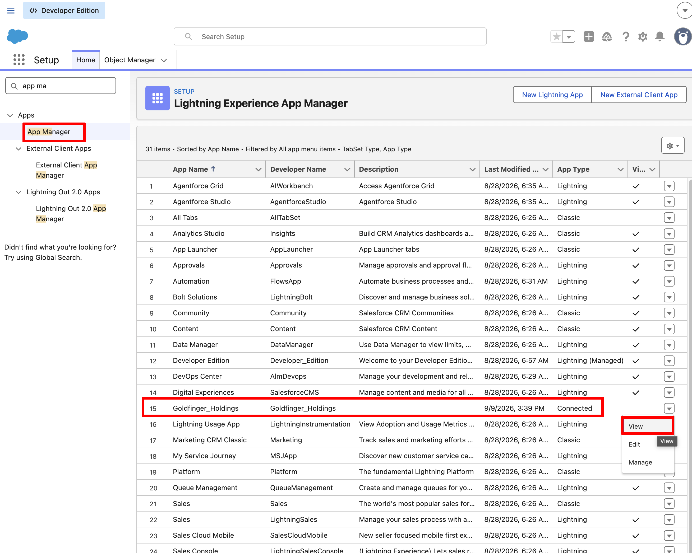Image resolution: width=692 pixels, height=553 pixels.
Task: Click the Developer Edition app name cell
Action: (x=201, y=360)
